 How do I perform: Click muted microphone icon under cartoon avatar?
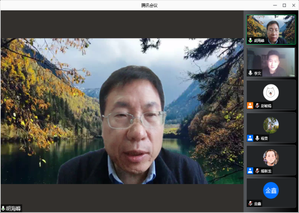point(257,171)
